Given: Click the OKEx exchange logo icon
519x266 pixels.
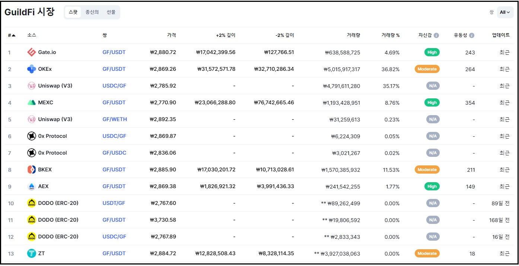Looking at the screenshot, I should [32, 69].
